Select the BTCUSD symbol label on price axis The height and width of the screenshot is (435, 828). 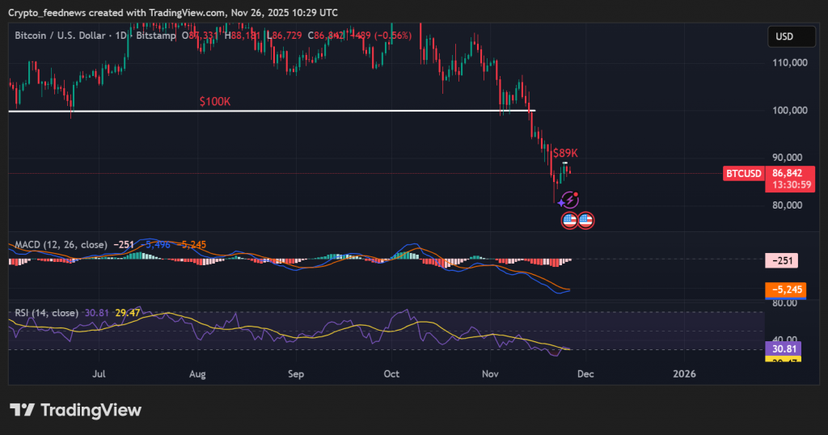pos(743,174)
